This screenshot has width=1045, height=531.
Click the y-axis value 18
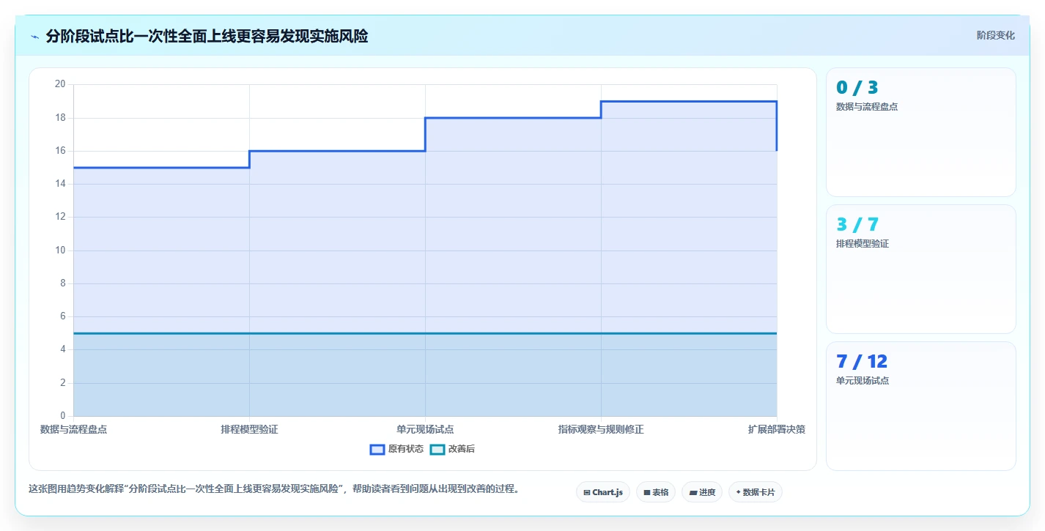pos(60,117)
